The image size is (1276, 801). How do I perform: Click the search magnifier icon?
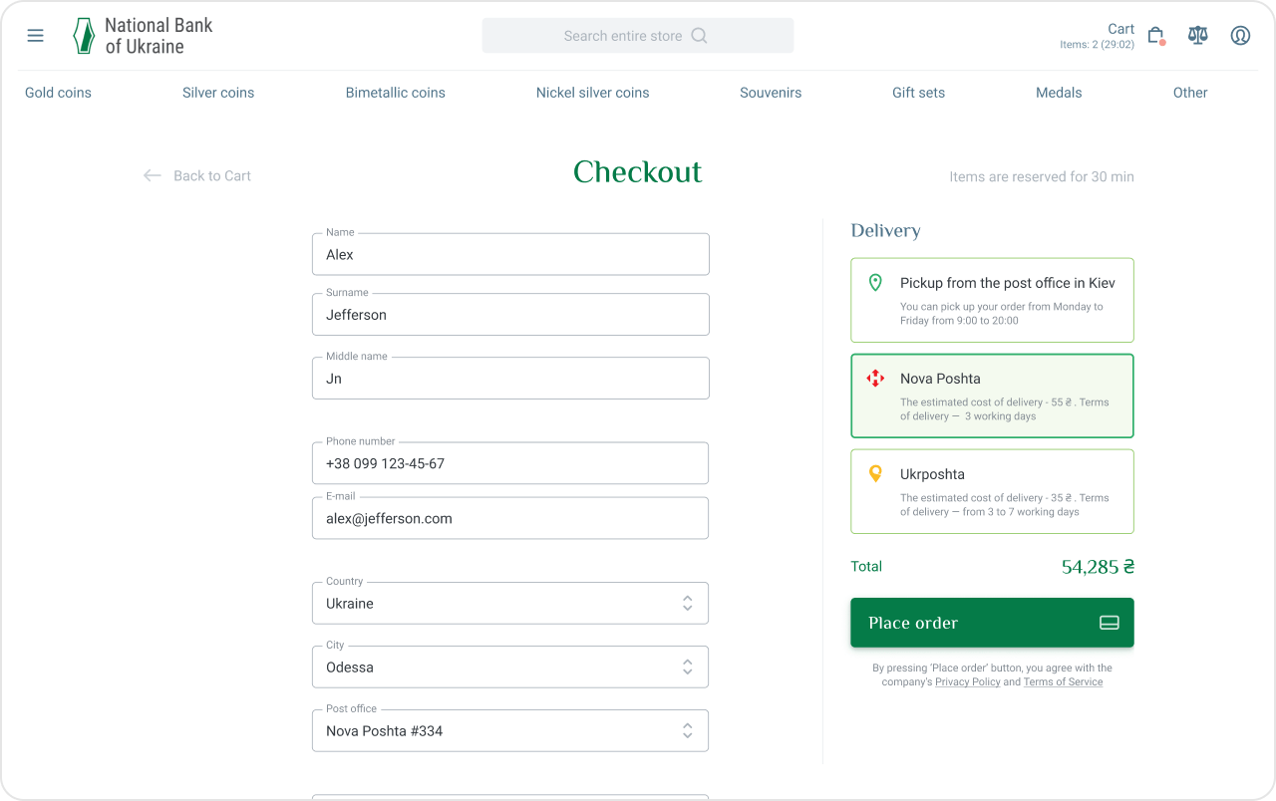699,36
